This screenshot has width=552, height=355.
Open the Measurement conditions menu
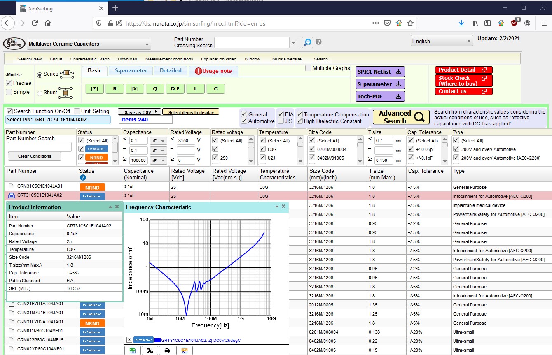pyautogui.click(x=169, y=59)
